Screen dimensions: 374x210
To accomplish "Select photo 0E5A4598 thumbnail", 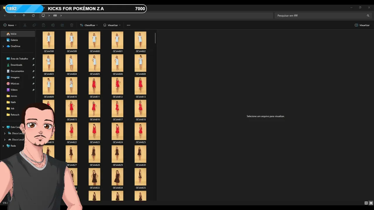I will click(x=49, y=40).
